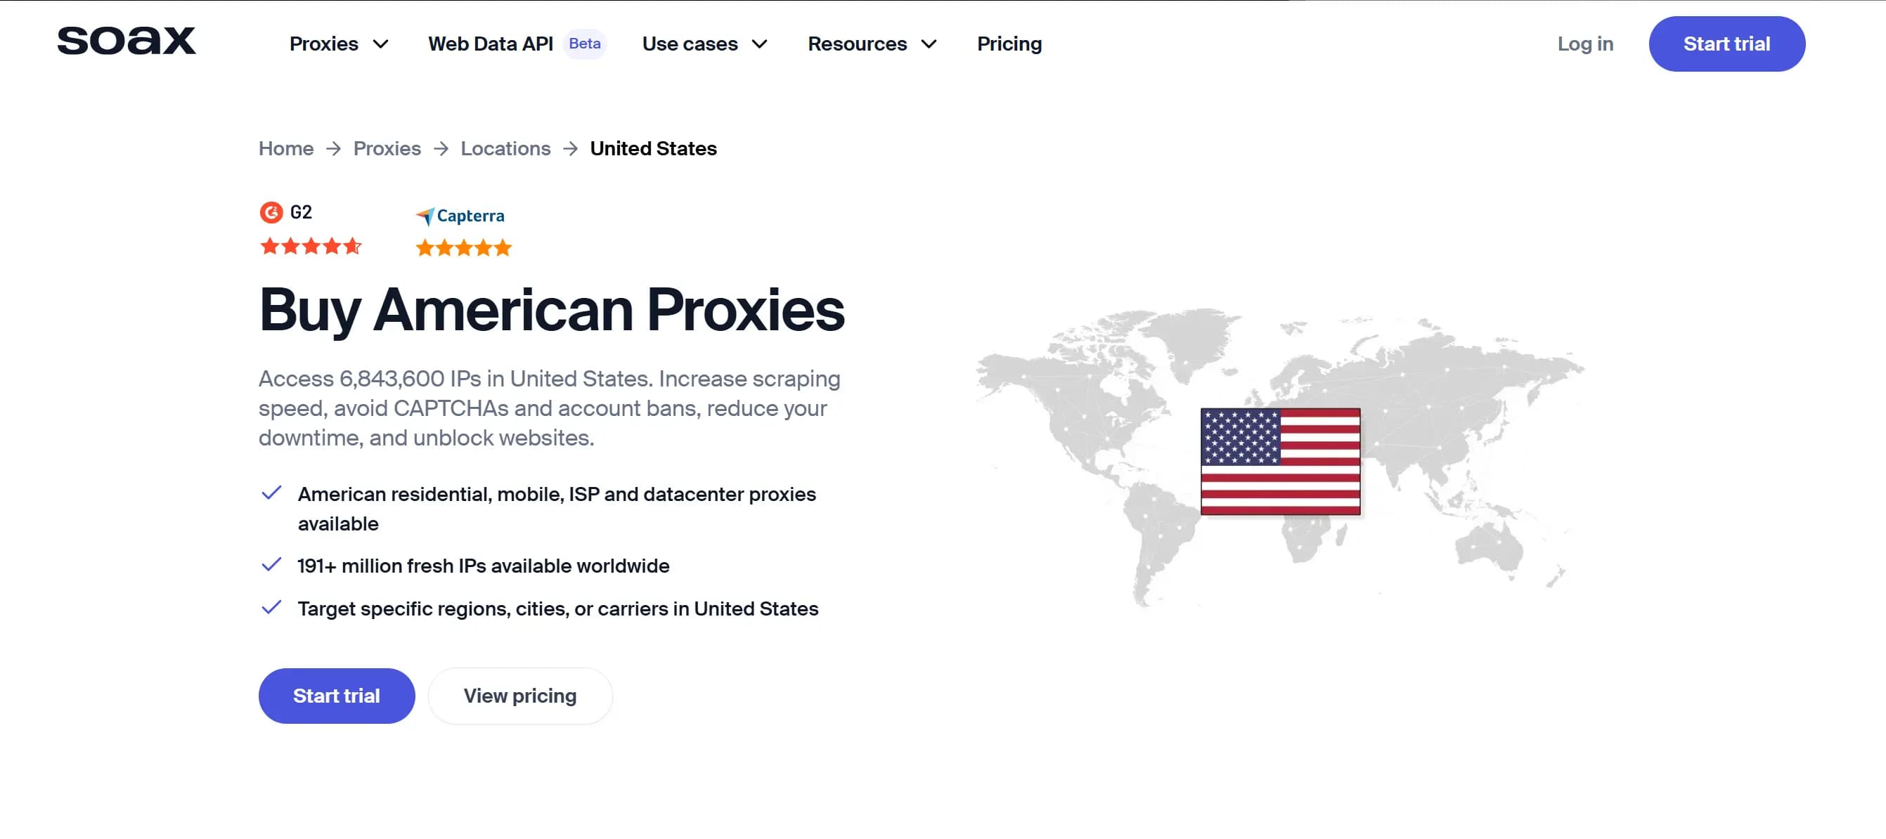Open the Resources dropdown menu
Viewport: 1886px width, 839px height.
tap(871, 44)
